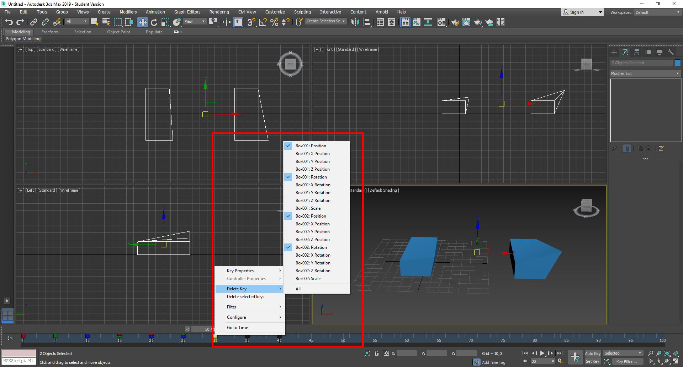Open the Mirror tool on the toolbar
This screenshot has height=367, width=683.
tap(355, 22)
